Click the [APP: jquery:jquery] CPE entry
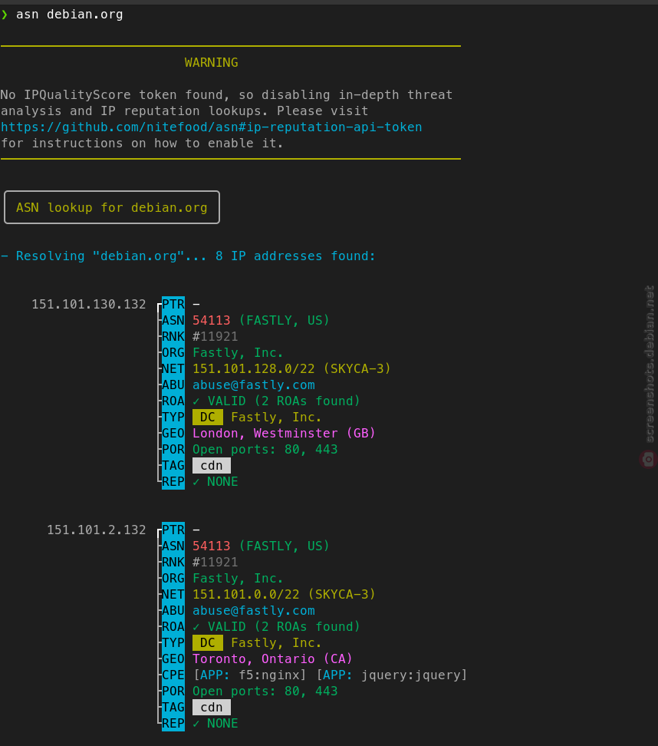 coord(391,675)
